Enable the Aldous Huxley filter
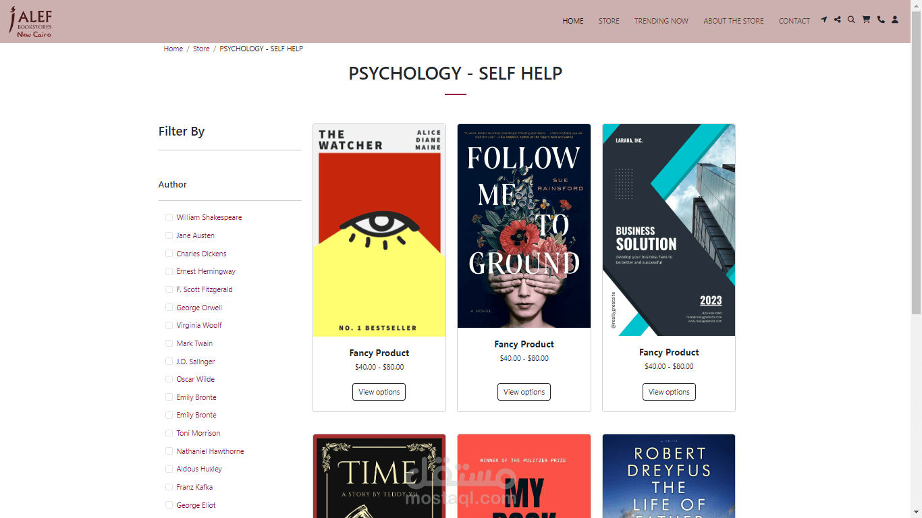This screenshot has height=518, width=922. [169, 469]
